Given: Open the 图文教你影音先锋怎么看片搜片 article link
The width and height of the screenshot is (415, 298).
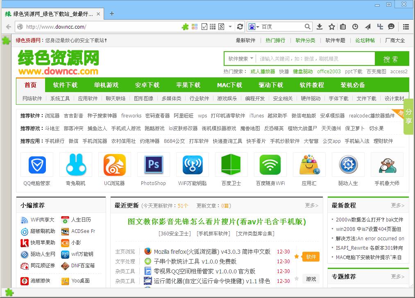Looking at the screenshot, I should click(216, 221).
